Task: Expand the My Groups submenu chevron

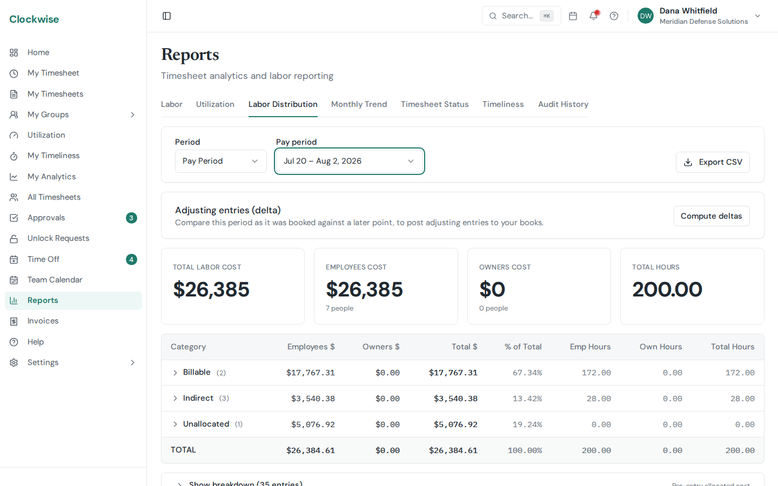Action: coord(132,114)
